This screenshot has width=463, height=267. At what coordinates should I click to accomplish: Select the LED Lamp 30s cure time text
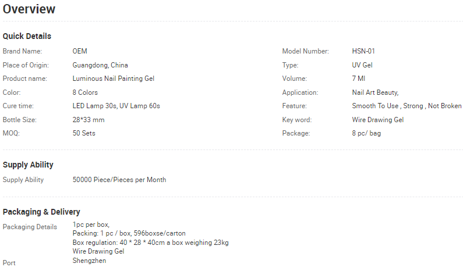94,106
